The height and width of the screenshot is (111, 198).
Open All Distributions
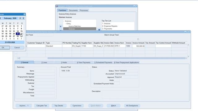(x=132, y=105)
